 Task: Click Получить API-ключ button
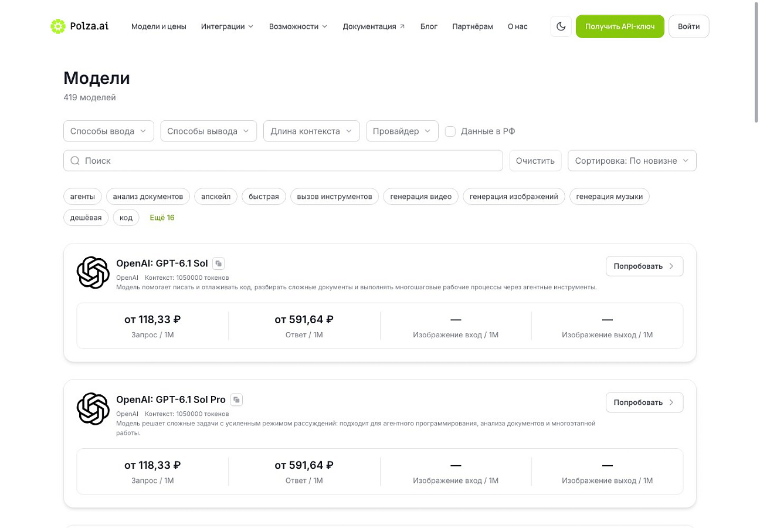pos(620,26)
